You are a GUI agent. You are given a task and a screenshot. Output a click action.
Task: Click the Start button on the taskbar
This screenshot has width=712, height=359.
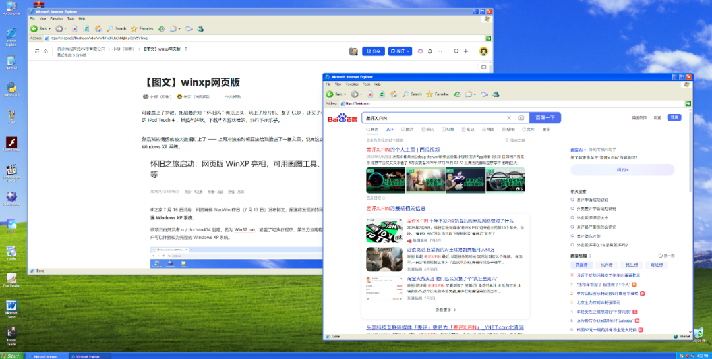click(x=11, y=356)
